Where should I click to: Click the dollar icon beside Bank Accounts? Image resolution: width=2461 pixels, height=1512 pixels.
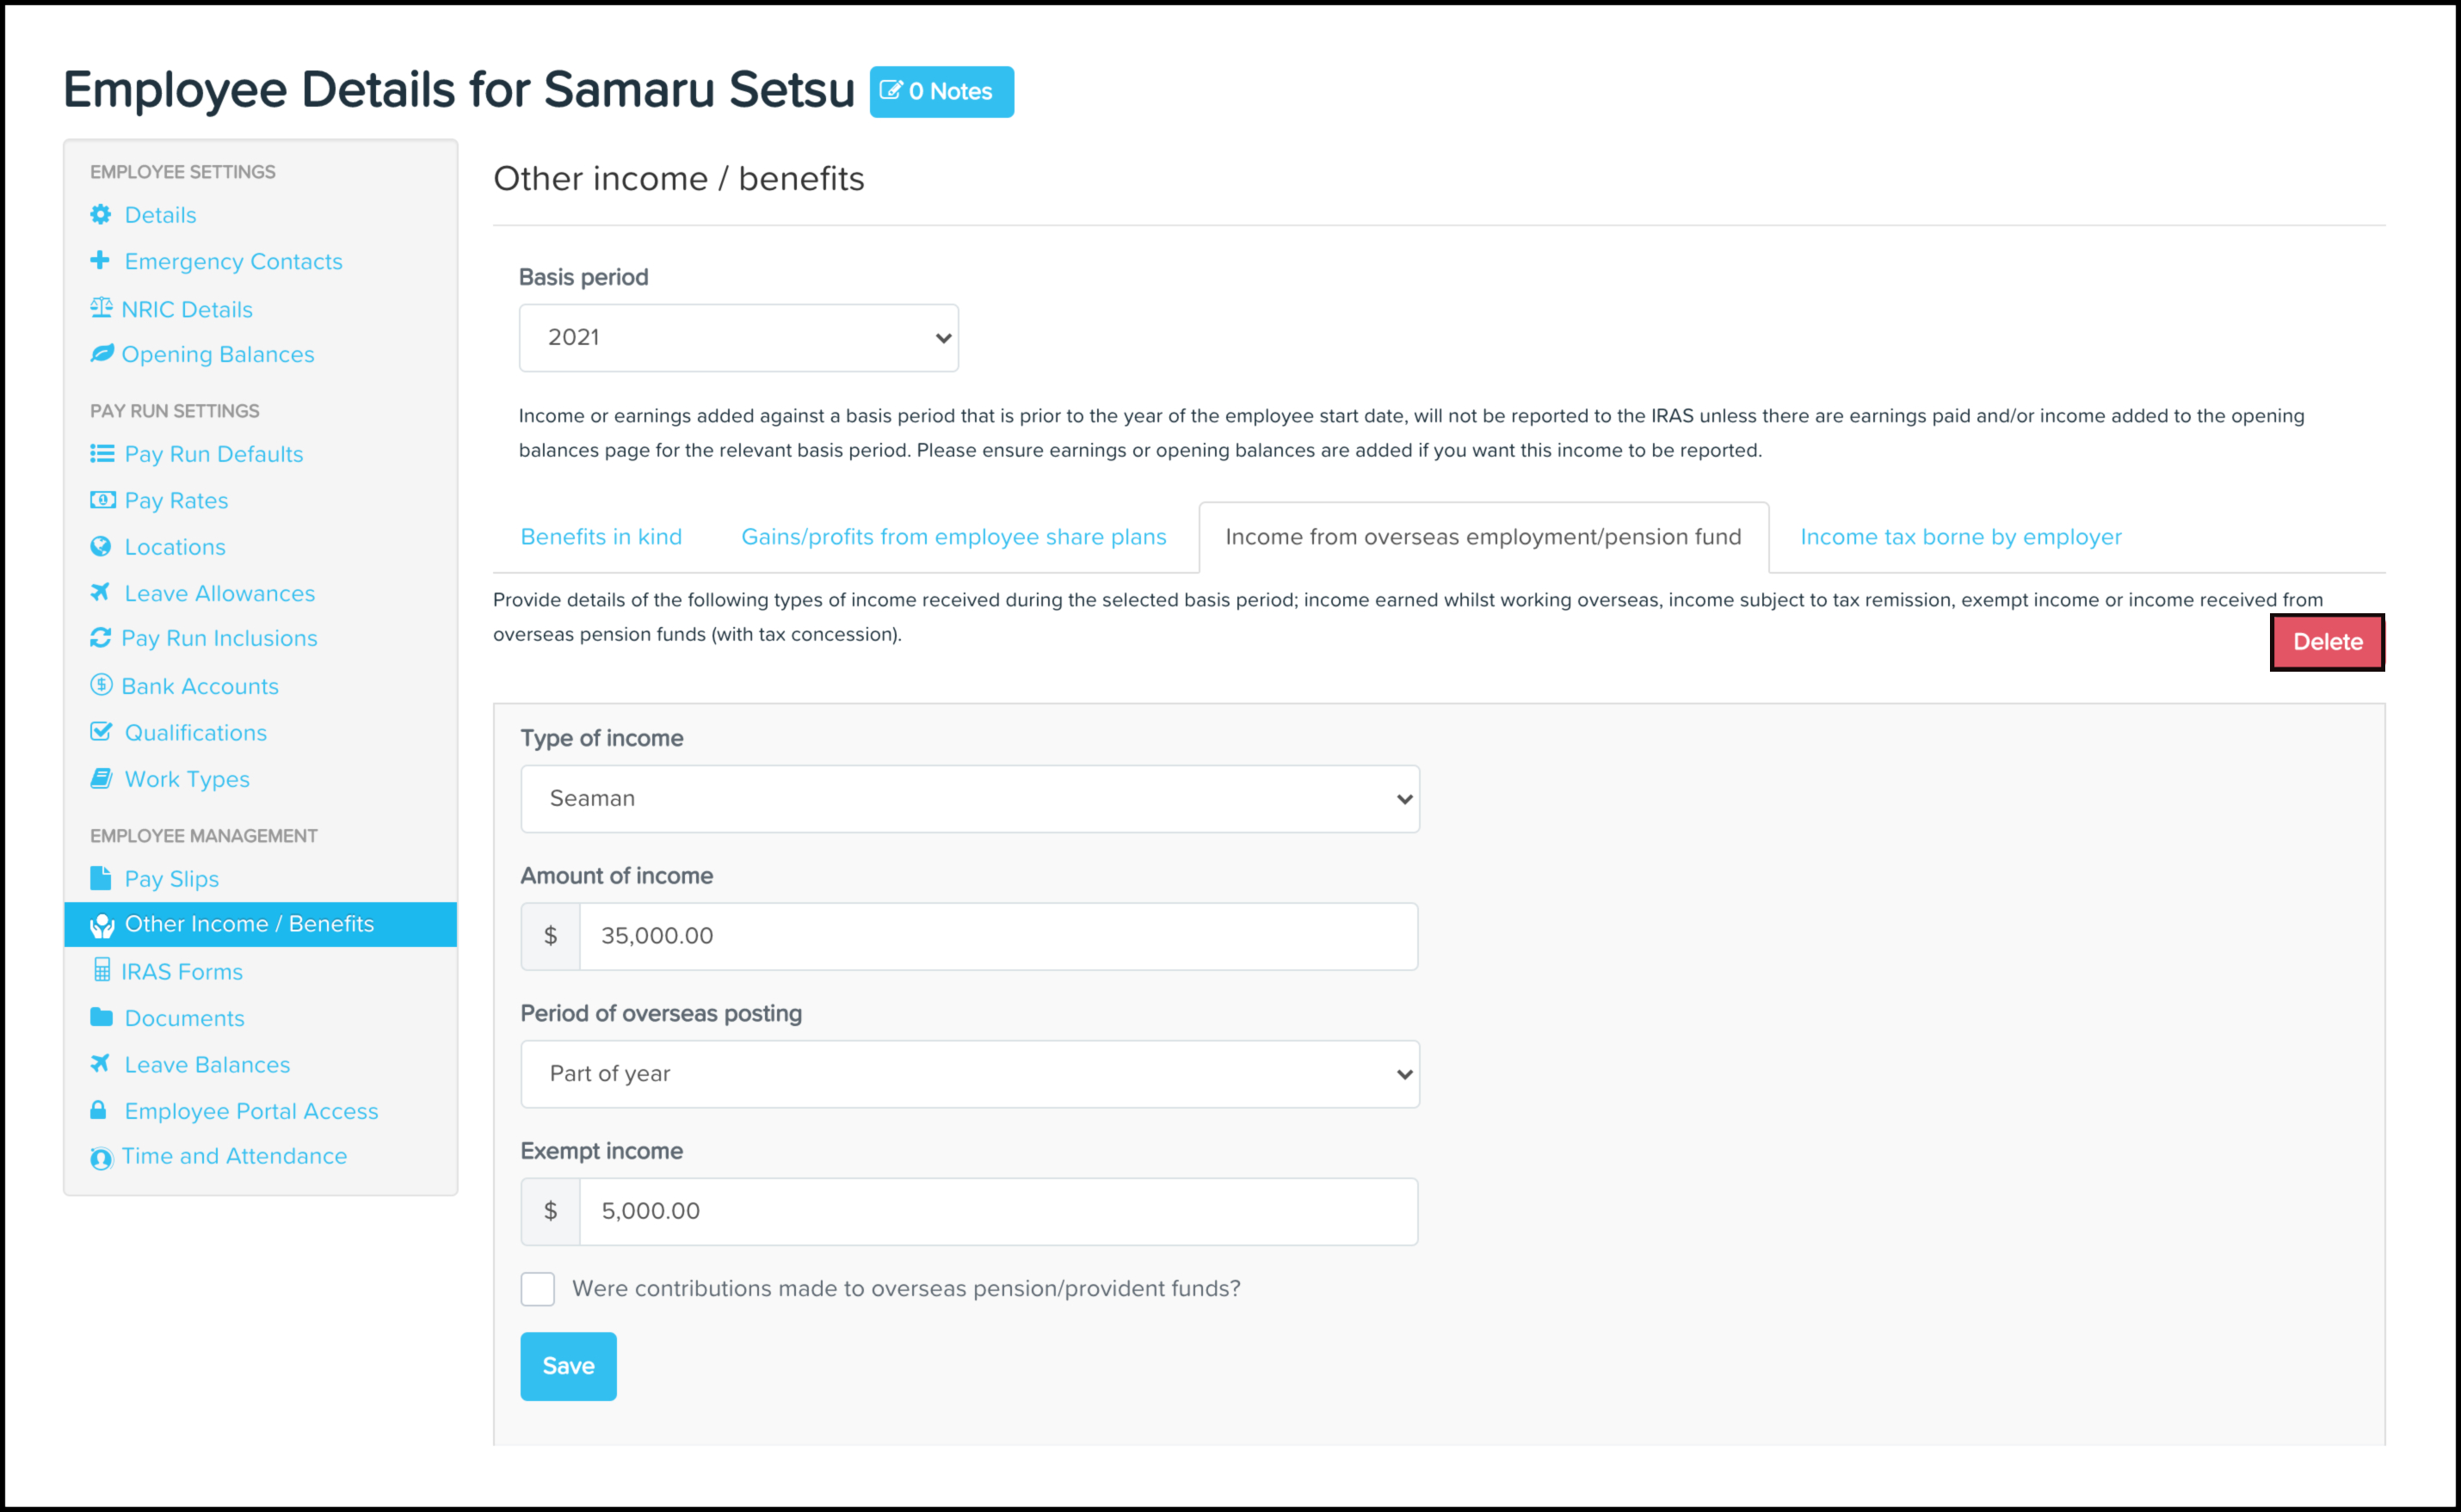pyautogui.click(x=101, y=684)
